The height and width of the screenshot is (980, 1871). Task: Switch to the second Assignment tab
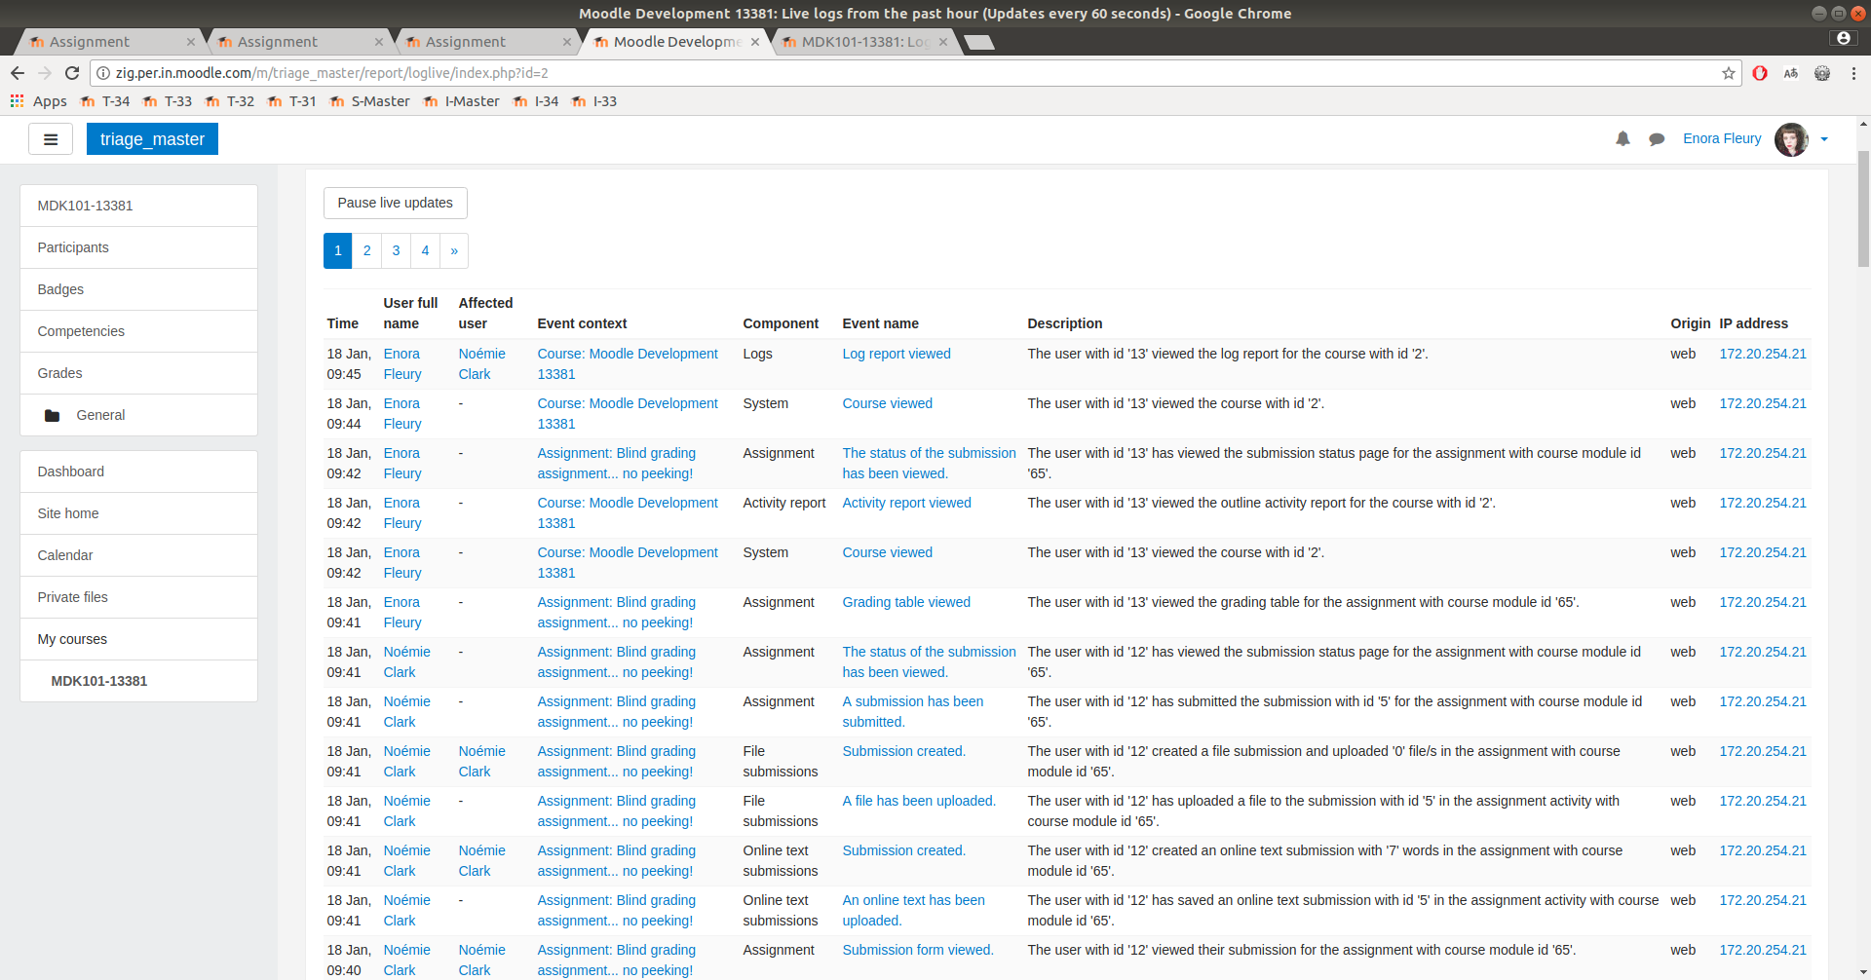(x=296, y=42)
